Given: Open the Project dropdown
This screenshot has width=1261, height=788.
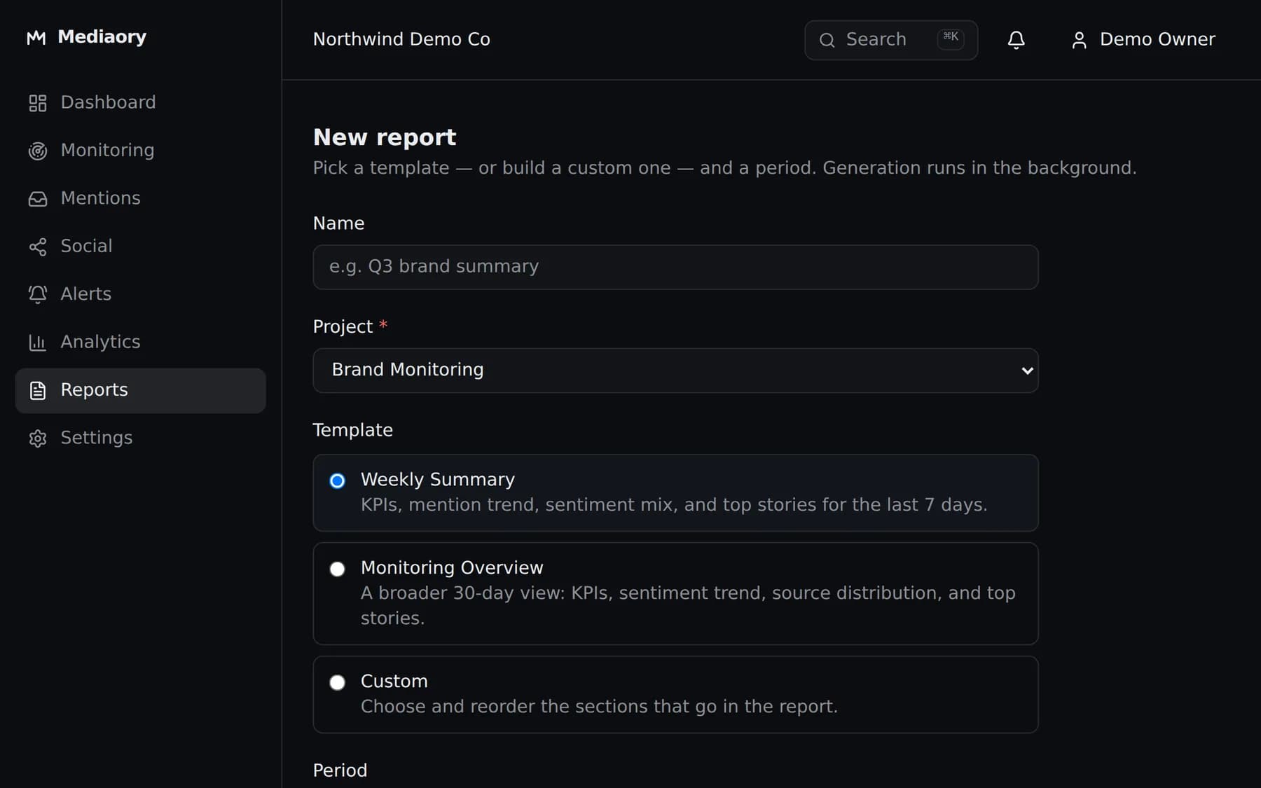Looking at the screenshot, I should coord(675,371).
